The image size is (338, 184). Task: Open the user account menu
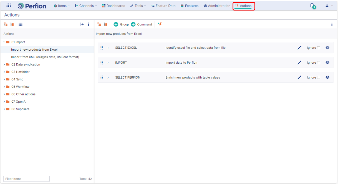[x=329, y=6]
